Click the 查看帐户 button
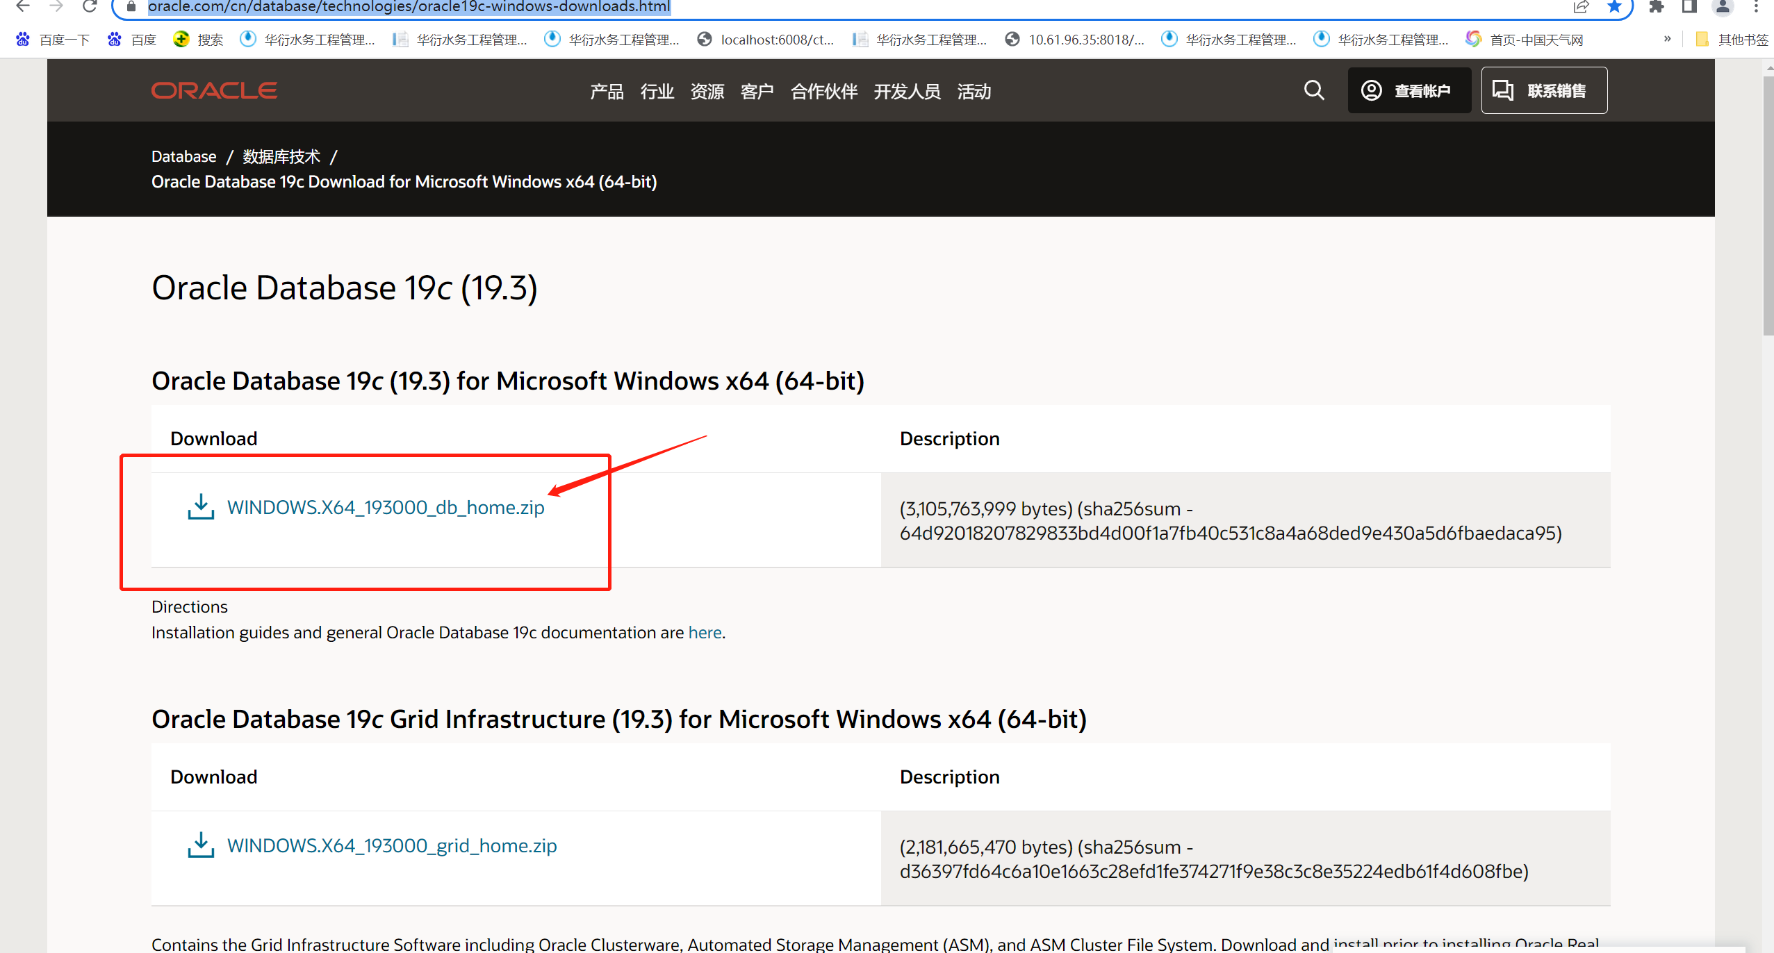This screenshot has width=1774, height=953. click(1408, 90)
